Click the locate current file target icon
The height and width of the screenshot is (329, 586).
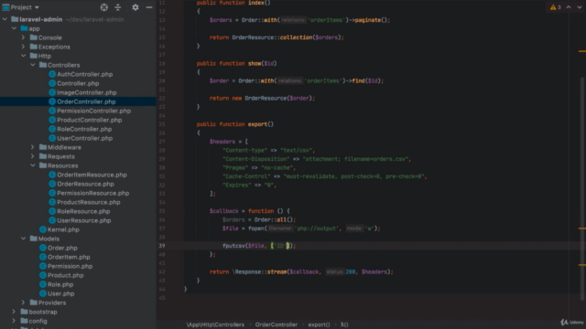click(103, 7)
